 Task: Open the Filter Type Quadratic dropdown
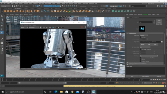click(144, 35)
